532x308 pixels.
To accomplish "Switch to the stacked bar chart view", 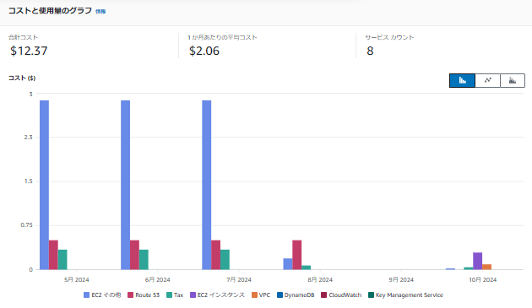I will point(513,80).
